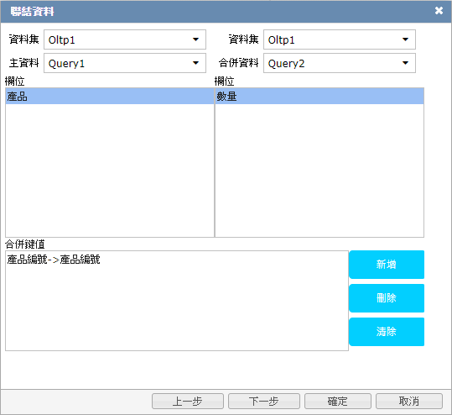The height and width of the screenshot is (415, 452).
Task: Expand the left 資料集 Oltp1 dropdown arrow
Action: 195,39
